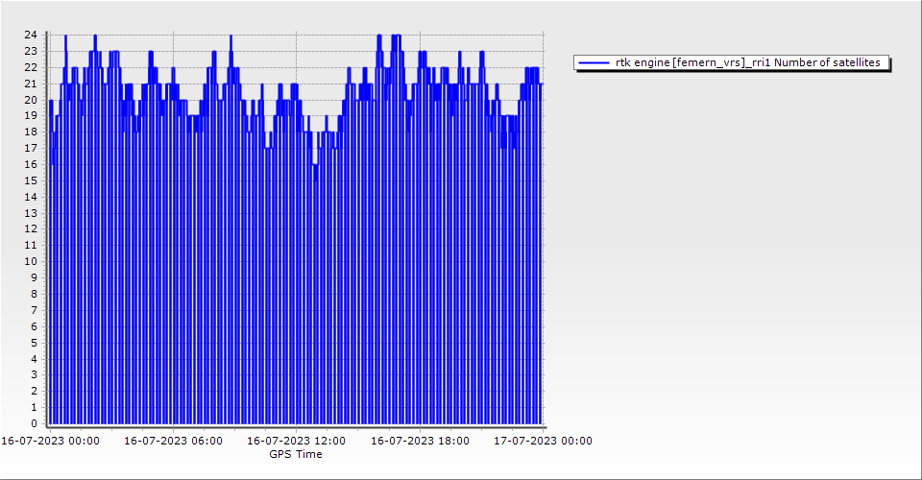922x480 pixels.
Task: Click the 16-07-2023 00:00 x-axis label
Action: pyautogui.click(x=50, y=441)
